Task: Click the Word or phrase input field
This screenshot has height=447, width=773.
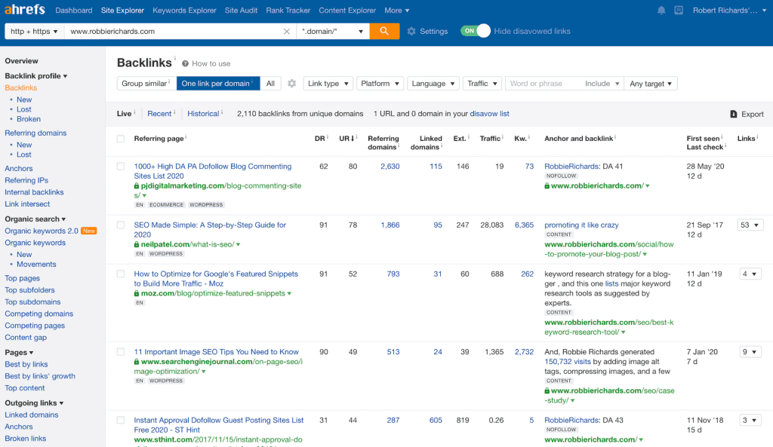Action: pyautogui.click(x=542, y=84)
